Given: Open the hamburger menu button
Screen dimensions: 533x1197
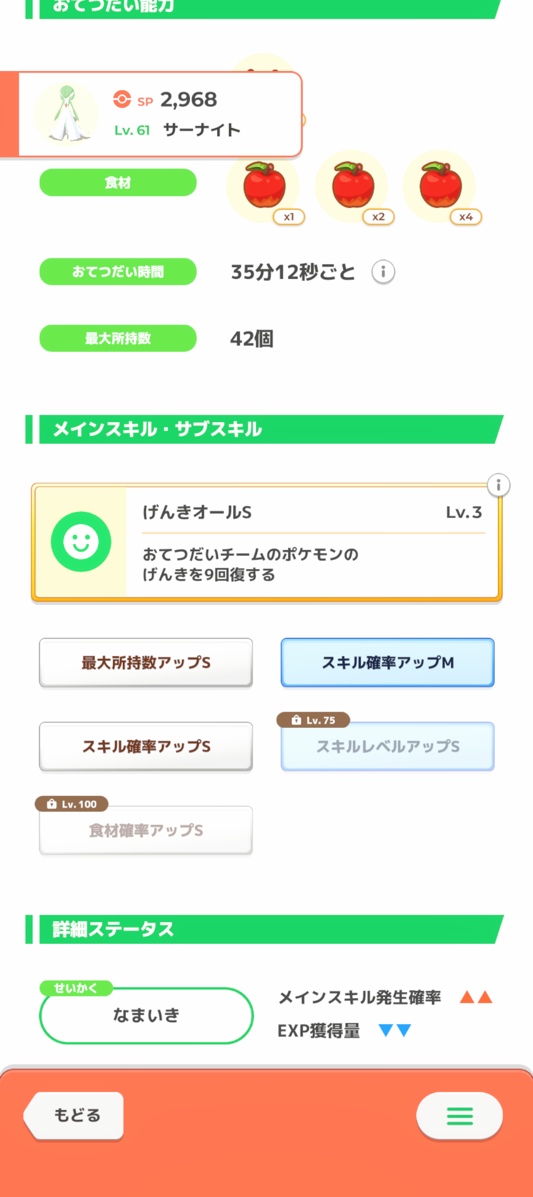Looking at the screenshot, I should tap(459, 1116).
